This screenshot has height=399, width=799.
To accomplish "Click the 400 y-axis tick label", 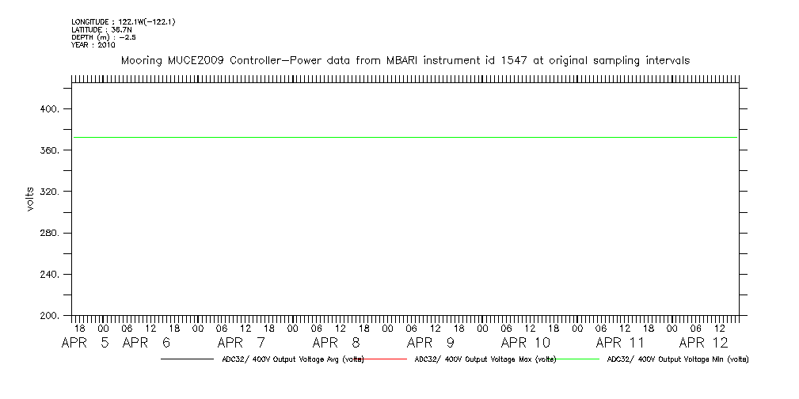I will pos(50,109).
